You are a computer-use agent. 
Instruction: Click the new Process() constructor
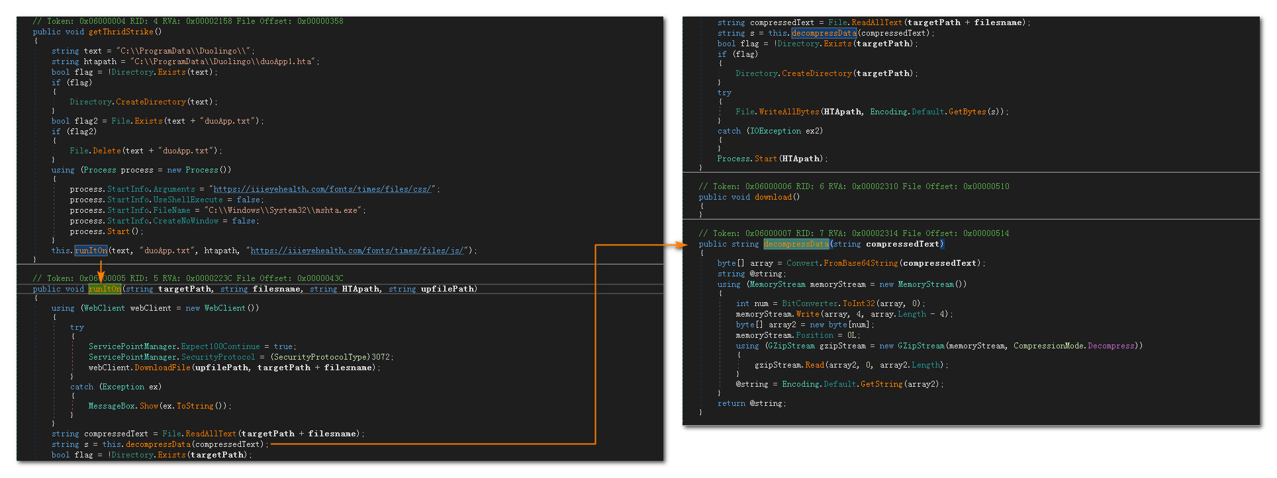(x=199, y=170)
